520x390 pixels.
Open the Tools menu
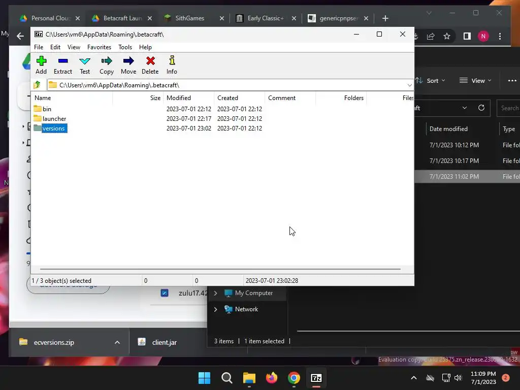click(125, 47)
